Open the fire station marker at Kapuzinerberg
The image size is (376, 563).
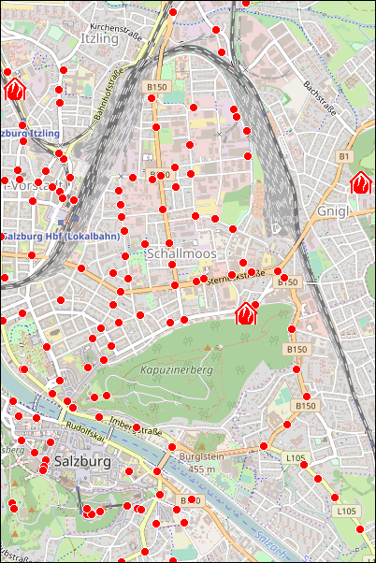(246, 313)
